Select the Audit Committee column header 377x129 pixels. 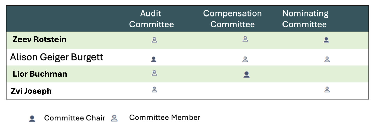[152, 19]
